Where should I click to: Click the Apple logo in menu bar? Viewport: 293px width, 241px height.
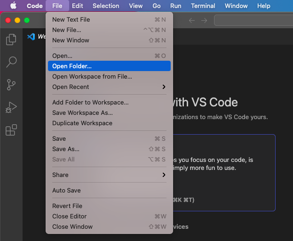13,6
